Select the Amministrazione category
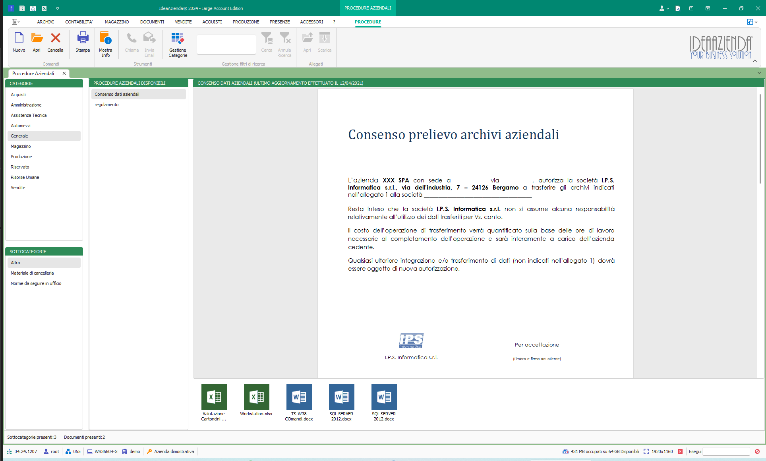This screenshot has width=766, height=461. 44,105
